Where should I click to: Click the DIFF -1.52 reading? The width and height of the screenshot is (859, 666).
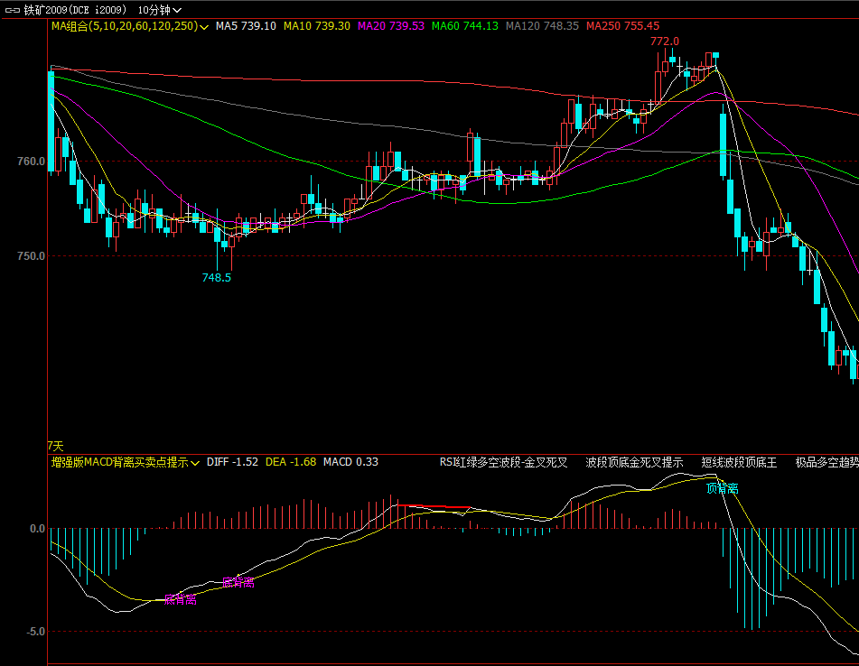click(232, 462)
